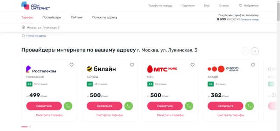Click the address field Москва, ул. Лукинская, 3
This screenshot has height=131, width=280.
pos(43,28)
